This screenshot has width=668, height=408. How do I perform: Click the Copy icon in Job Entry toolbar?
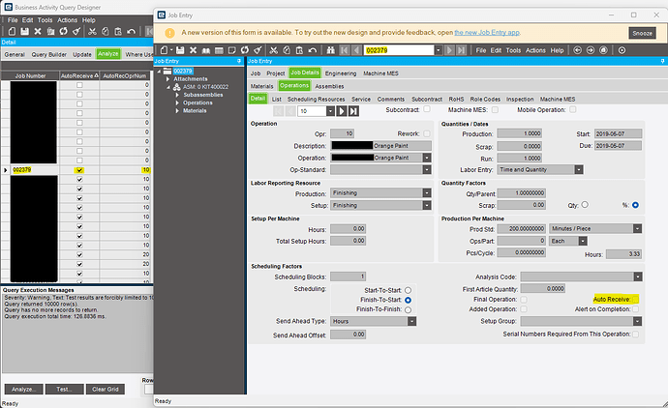287,50
